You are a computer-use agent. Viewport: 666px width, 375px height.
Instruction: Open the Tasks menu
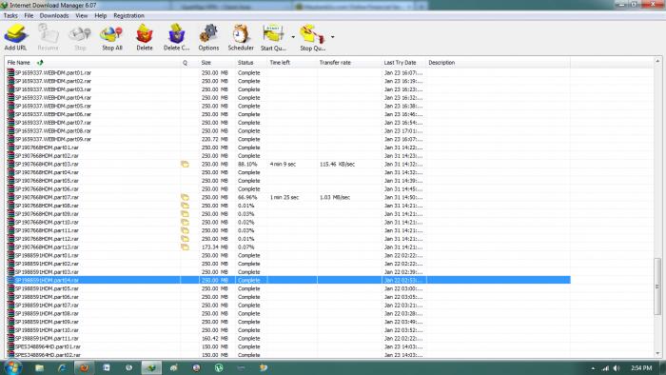[10, 16]
